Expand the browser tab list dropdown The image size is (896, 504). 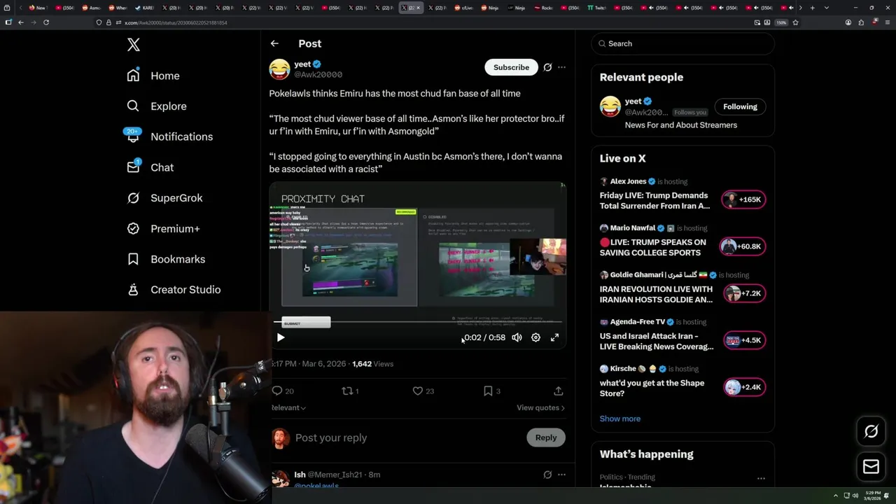click(826, 8)
